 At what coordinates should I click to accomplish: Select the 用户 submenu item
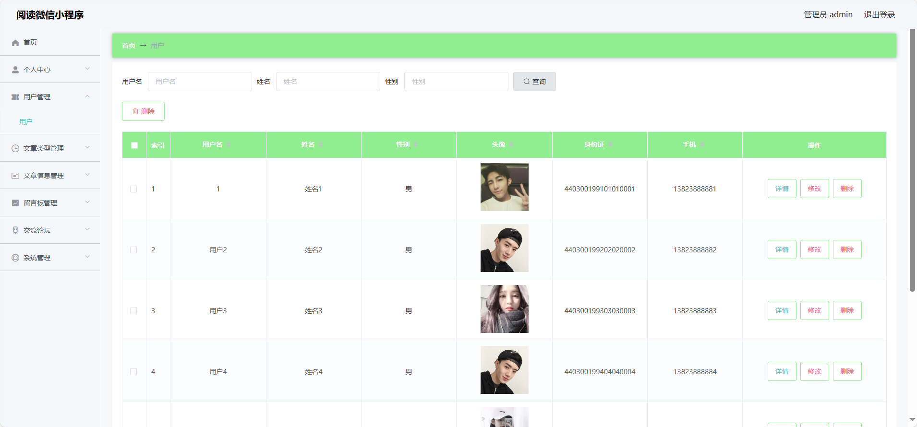26,122
